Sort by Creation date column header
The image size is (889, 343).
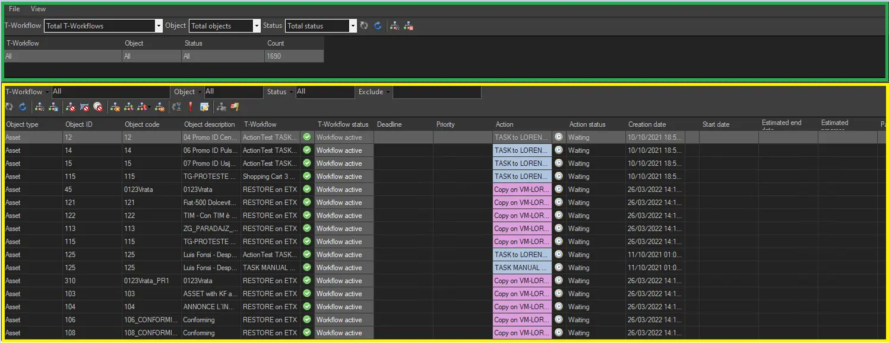point(647,124)
